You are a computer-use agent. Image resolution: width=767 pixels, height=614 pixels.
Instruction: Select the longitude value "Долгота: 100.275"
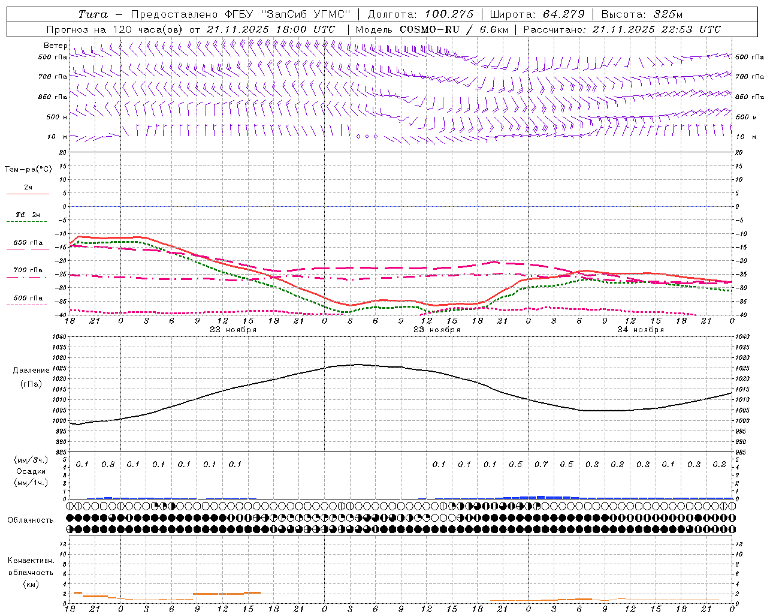click(420, 14)
